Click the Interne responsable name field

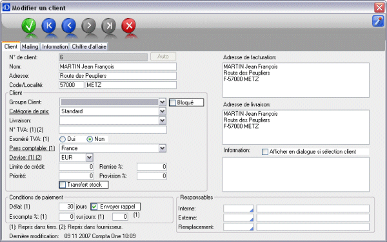(x=313, y=209)
